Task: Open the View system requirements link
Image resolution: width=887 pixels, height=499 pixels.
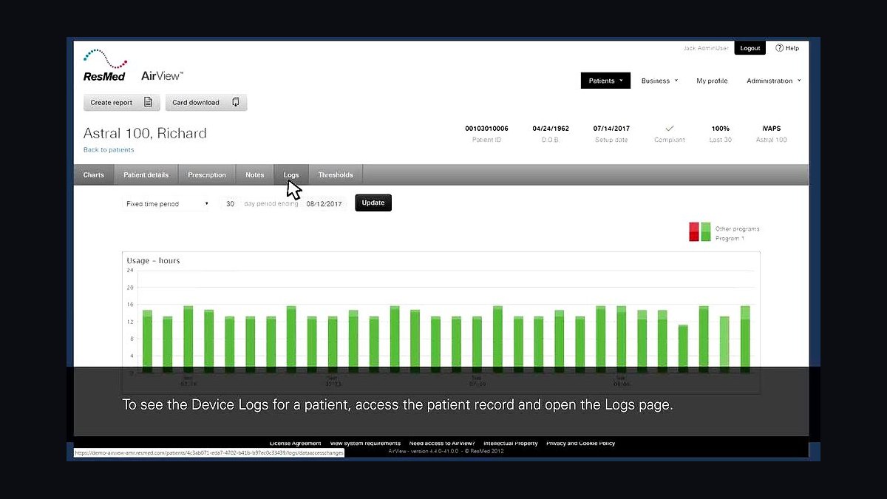Action: [x=365, y=444]
